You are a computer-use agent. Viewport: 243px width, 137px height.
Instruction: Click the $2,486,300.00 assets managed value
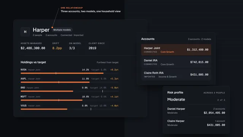pyautogui.click(x=33, y=48)
